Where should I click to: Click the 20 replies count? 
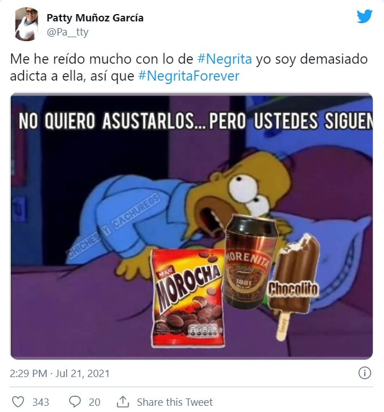[x=94, y=402]
